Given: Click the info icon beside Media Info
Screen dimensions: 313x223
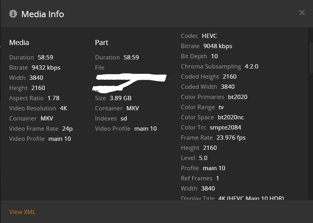Looking at the screenshot, I should [x=13, y=14].
